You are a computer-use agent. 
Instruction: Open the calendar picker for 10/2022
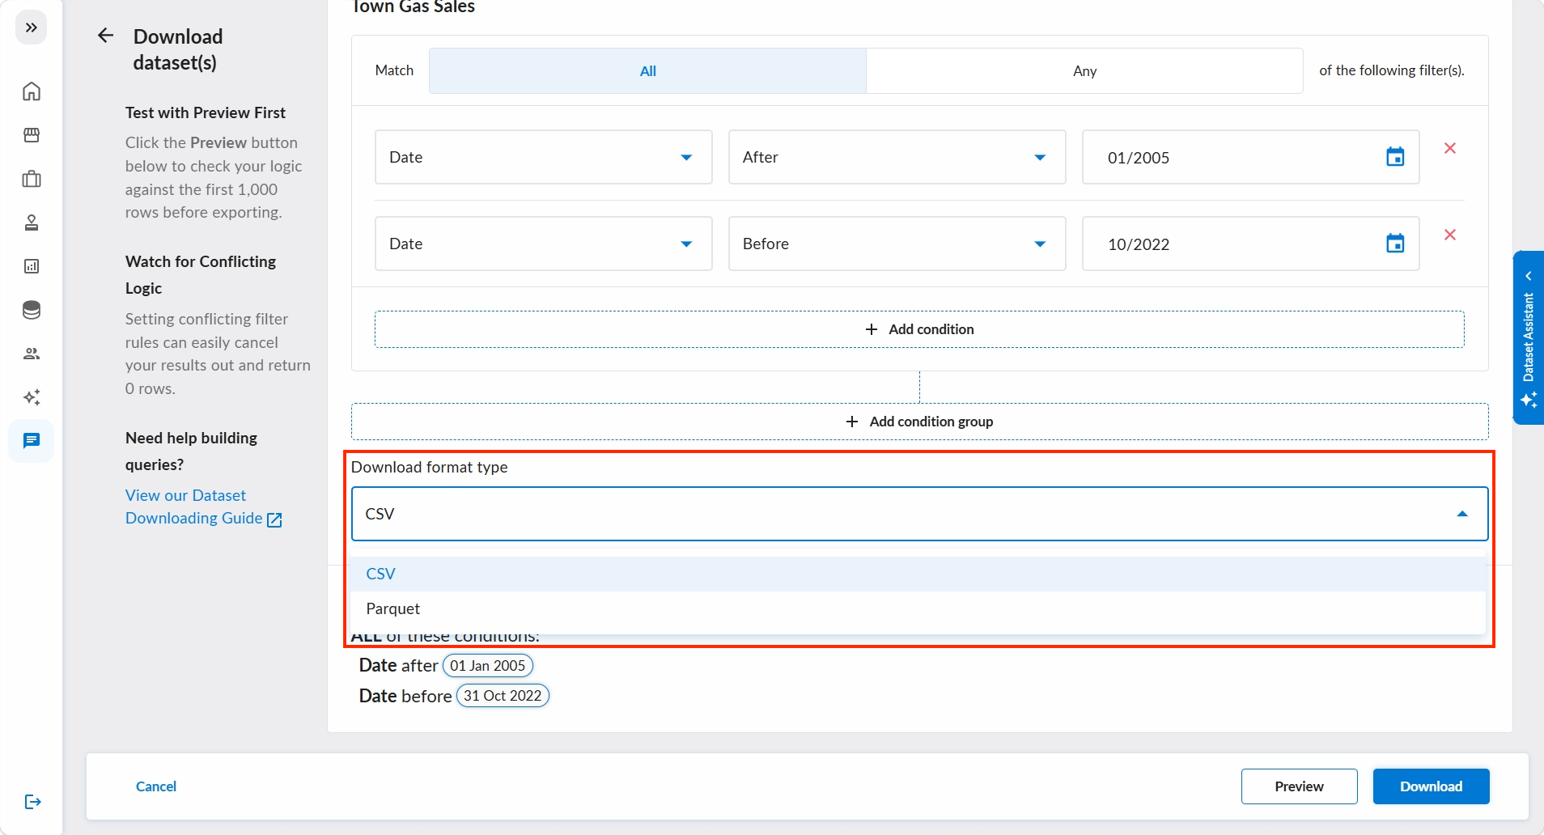click(x=1395, y=244)
